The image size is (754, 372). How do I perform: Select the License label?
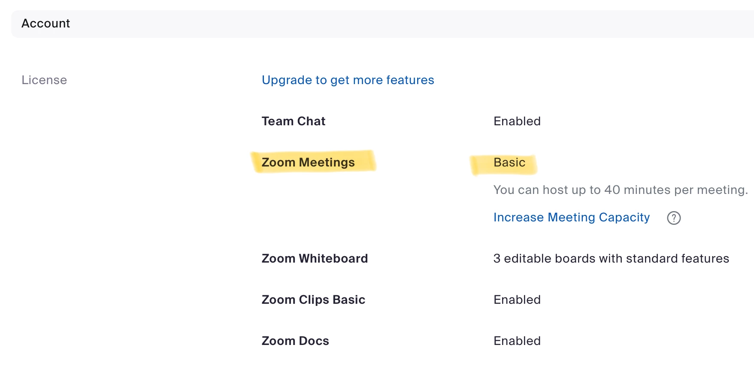[x=44, y=80]
